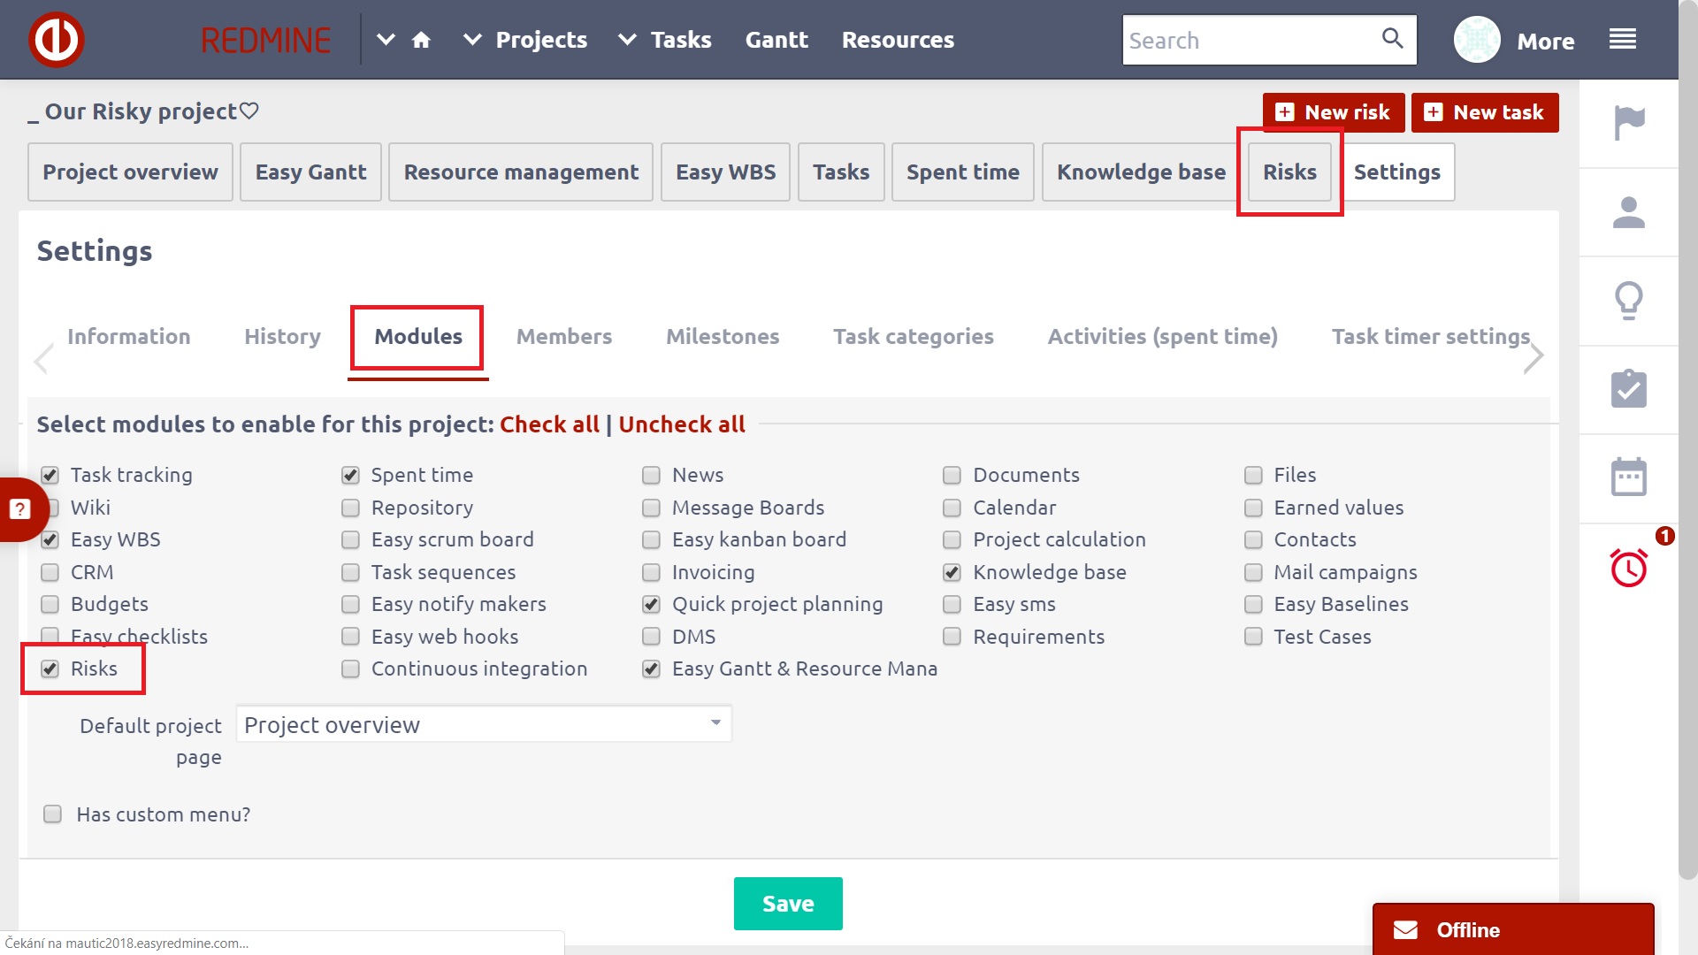1698x955 pixels.
Task: Switch to the Milestones settings tab
Action: click(x=723, y=337)
